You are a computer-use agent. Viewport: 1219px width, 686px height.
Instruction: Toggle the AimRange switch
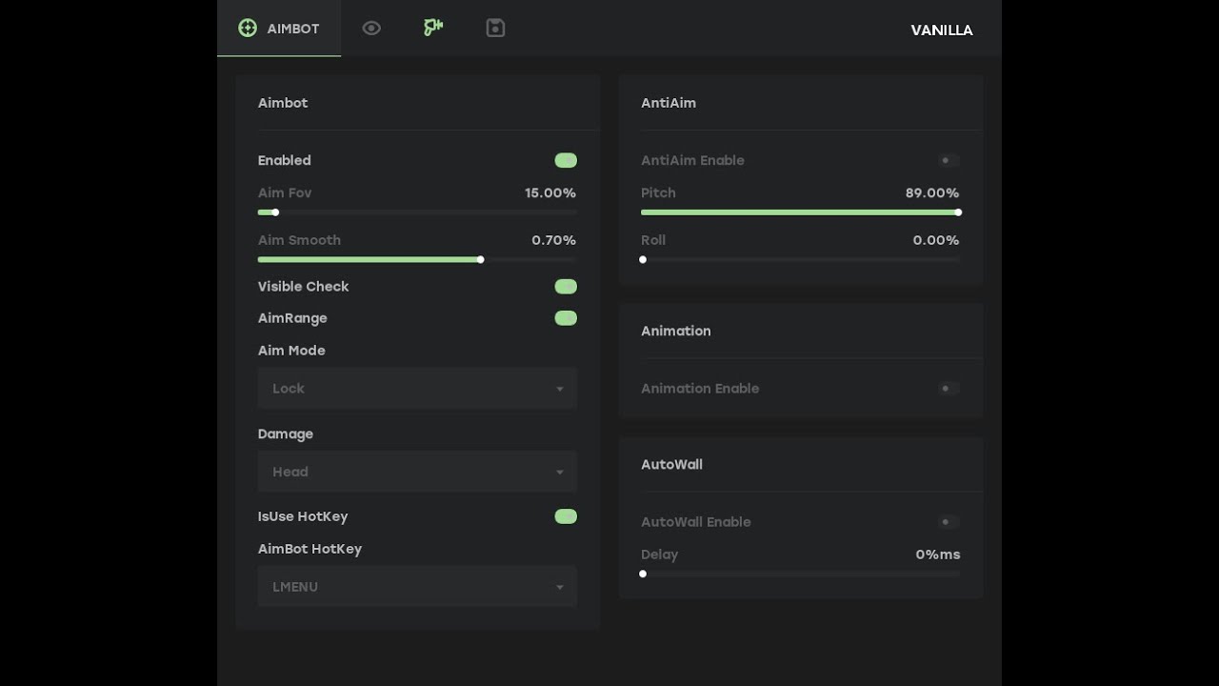(x=566, y=318)
